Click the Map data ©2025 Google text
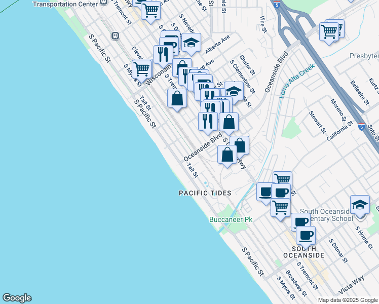This screenshot has width=379, height=304. click(x=348, y=300)
